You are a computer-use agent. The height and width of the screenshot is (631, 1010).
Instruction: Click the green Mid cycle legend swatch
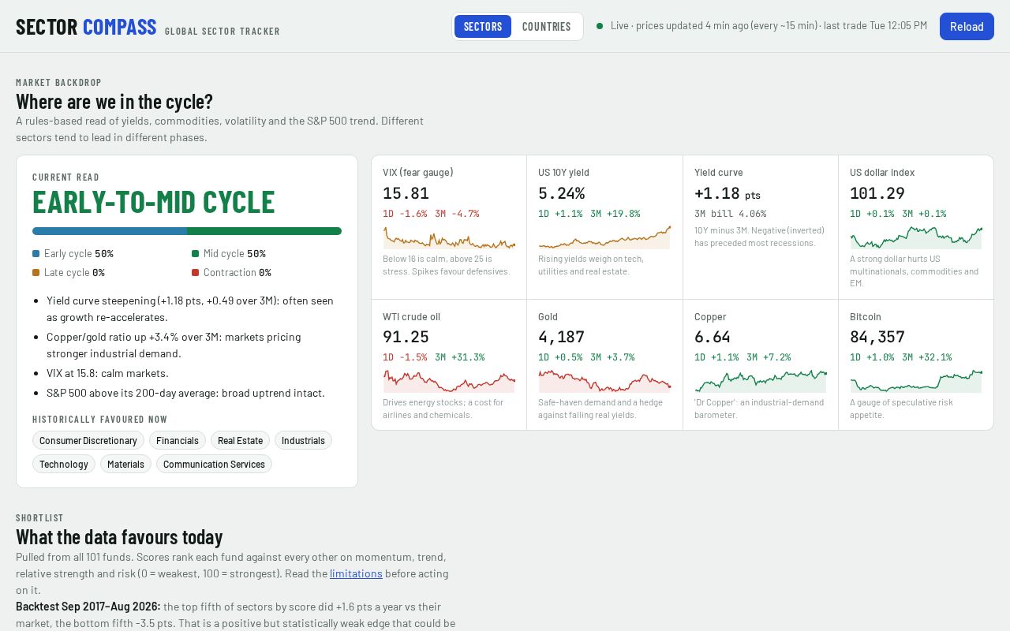click(x=195, y=254)
